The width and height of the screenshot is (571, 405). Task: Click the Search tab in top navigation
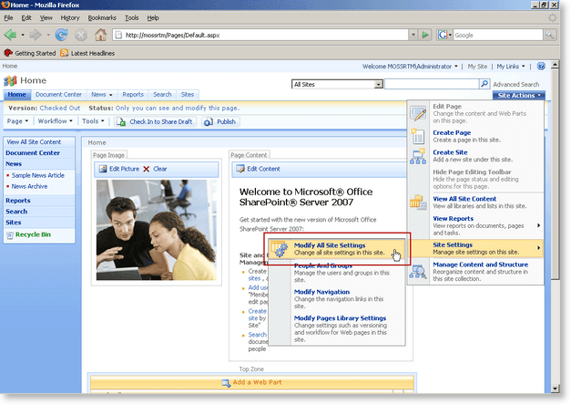coord(162,95)
